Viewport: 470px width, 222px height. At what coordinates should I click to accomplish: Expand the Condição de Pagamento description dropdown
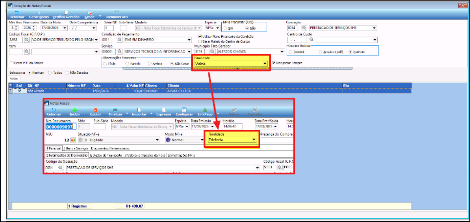pyautogui.click(x=189, y=40)
